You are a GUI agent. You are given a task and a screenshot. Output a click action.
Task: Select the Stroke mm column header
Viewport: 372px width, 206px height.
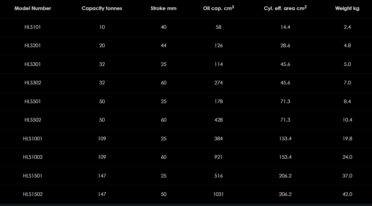[163, 8]
